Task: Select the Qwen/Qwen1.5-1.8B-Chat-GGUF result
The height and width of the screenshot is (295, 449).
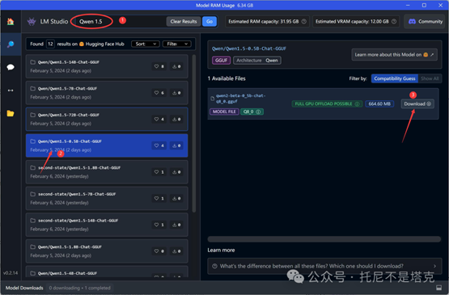Action: (107, 251)
